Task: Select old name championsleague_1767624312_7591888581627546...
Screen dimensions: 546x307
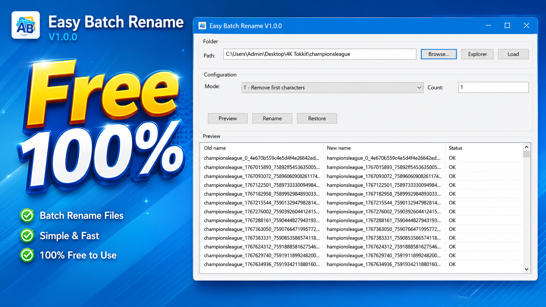Action: 262,247
